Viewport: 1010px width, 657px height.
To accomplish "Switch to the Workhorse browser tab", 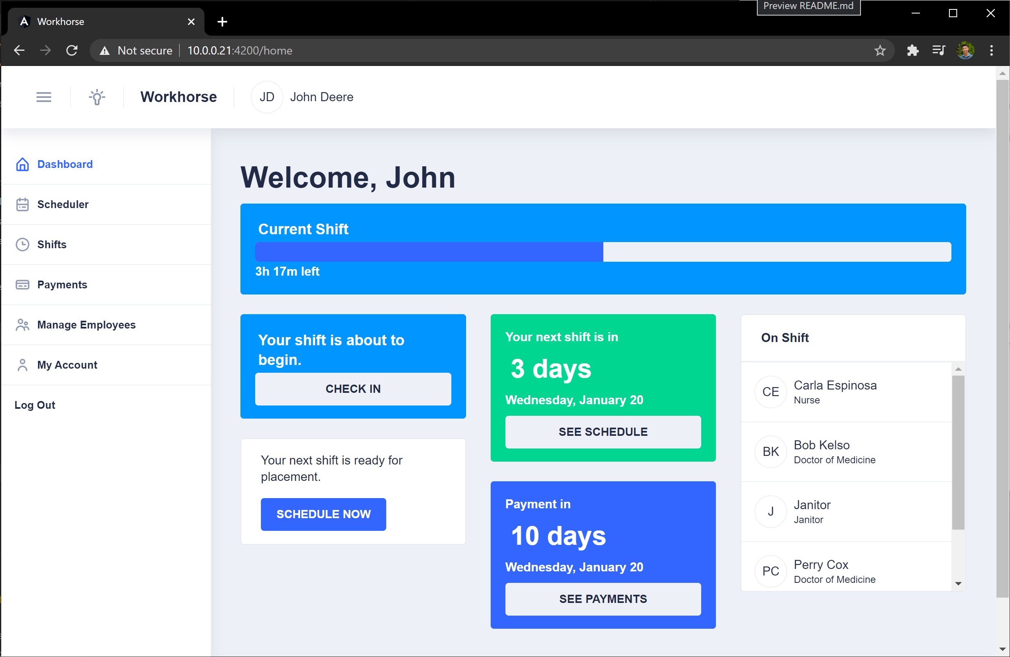I will pos(102,22).
